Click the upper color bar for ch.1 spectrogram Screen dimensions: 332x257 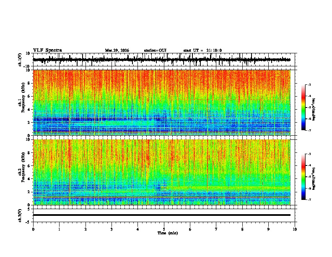click(303, 108)
